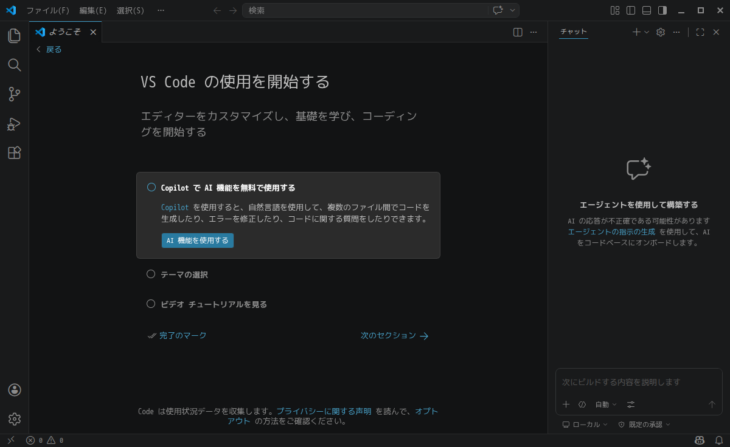The image size is (730, 447).
Task: Close the chat panel
Action: pyautogui.click(x=716, y=32)
